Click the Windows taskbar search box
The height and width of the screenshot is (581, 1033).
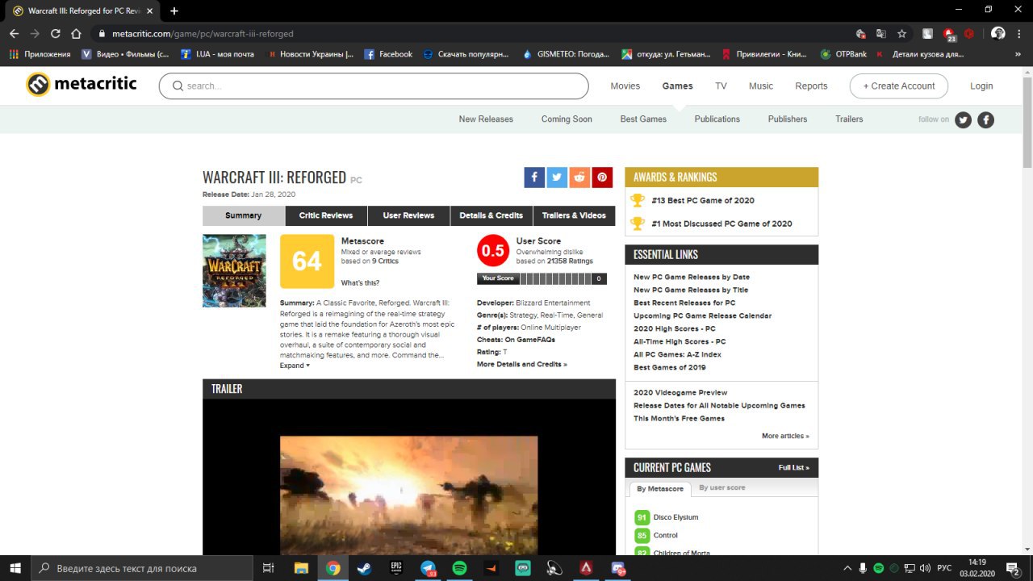pyautogui.click(x=141, y=568)
